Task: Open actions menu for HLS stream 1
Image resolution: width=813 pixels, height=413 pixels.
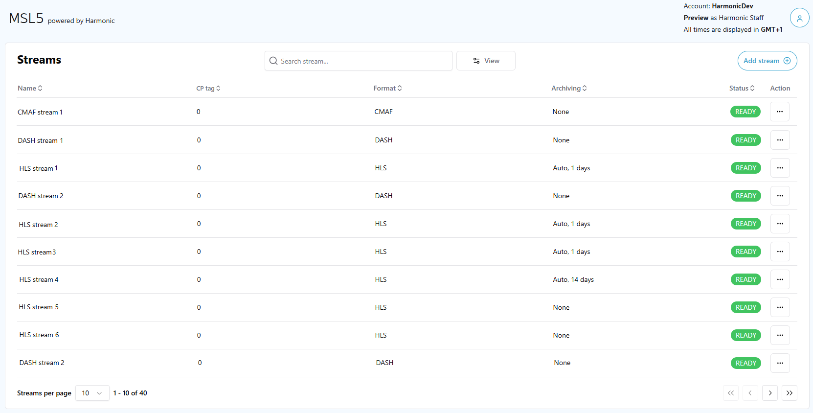Action: point(780,168)
